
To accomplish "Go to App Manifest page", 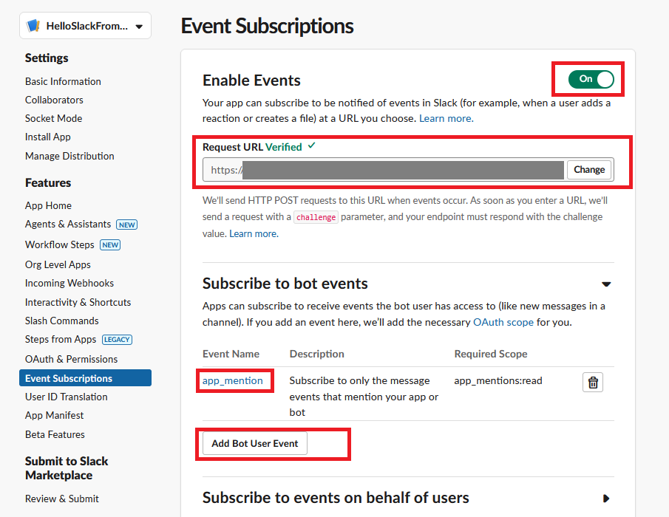I will click(x=54, y=415).
